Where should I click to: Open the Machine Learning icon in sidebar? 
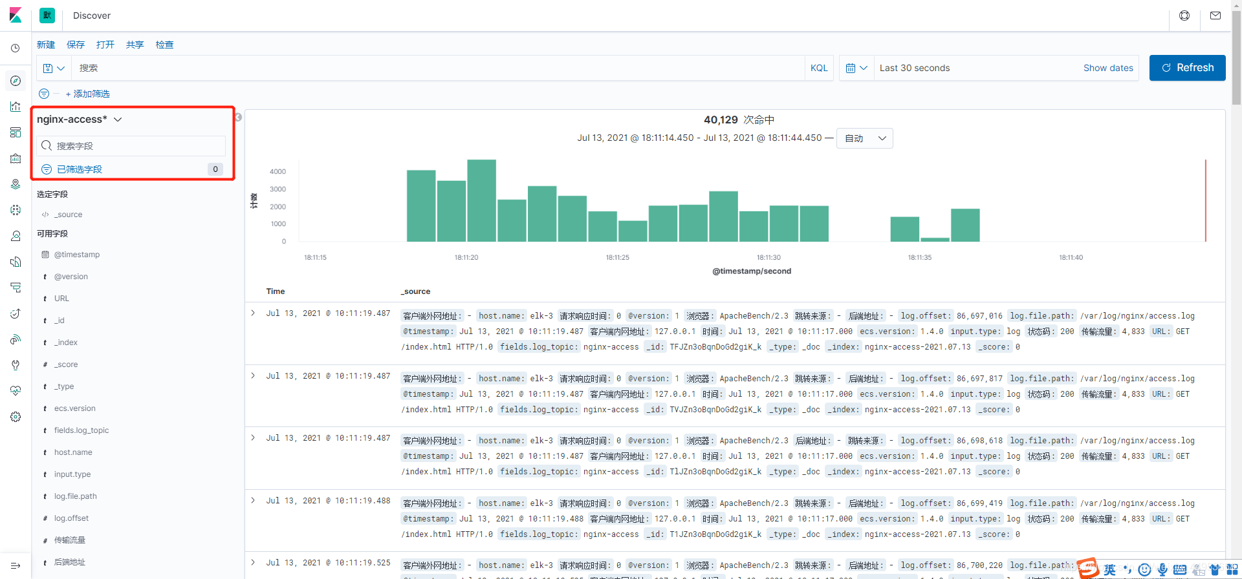tap(16, 210)
